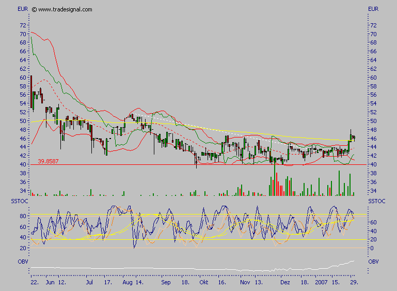Click the 2007 label on the date axis
Viewport: 397px width, 291px height.
coord(322,282)
